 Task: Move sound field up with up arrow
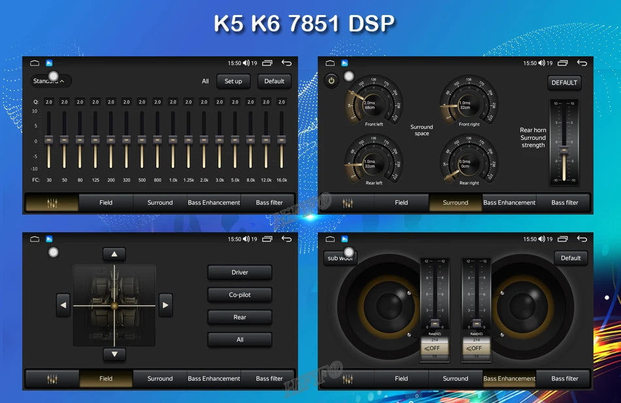[x=114, y=254]
